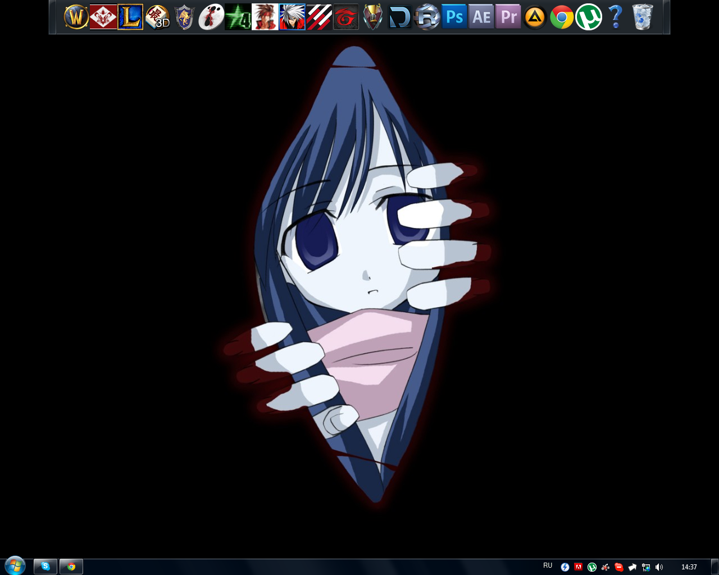Open the volume control in the tray
Image resolution: width=719 pixels, height=575 pixels.
pyautogui.click(x=658, y=566)
